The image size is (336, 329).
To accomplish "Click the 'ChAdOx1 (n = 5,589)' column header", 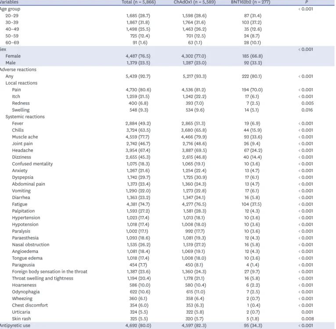I will tap(195, 2).
